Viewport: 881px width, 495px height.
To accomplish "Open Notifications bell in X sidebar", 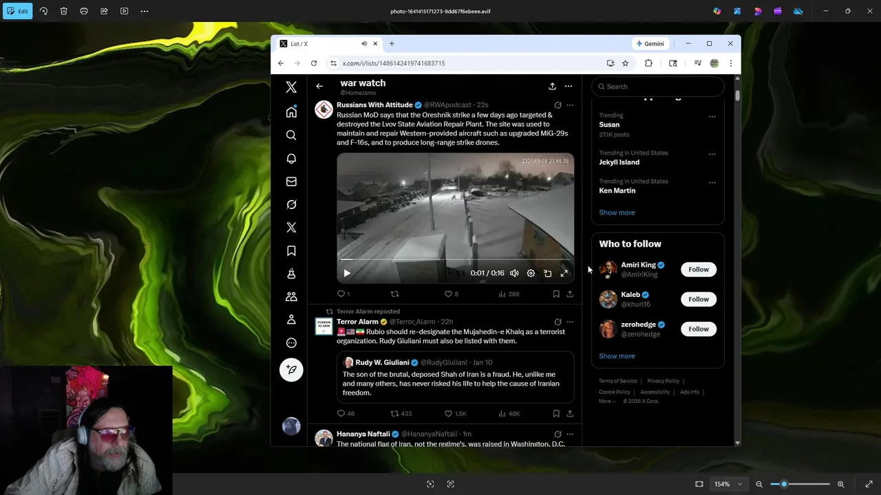I will click(x=291, y=159).
